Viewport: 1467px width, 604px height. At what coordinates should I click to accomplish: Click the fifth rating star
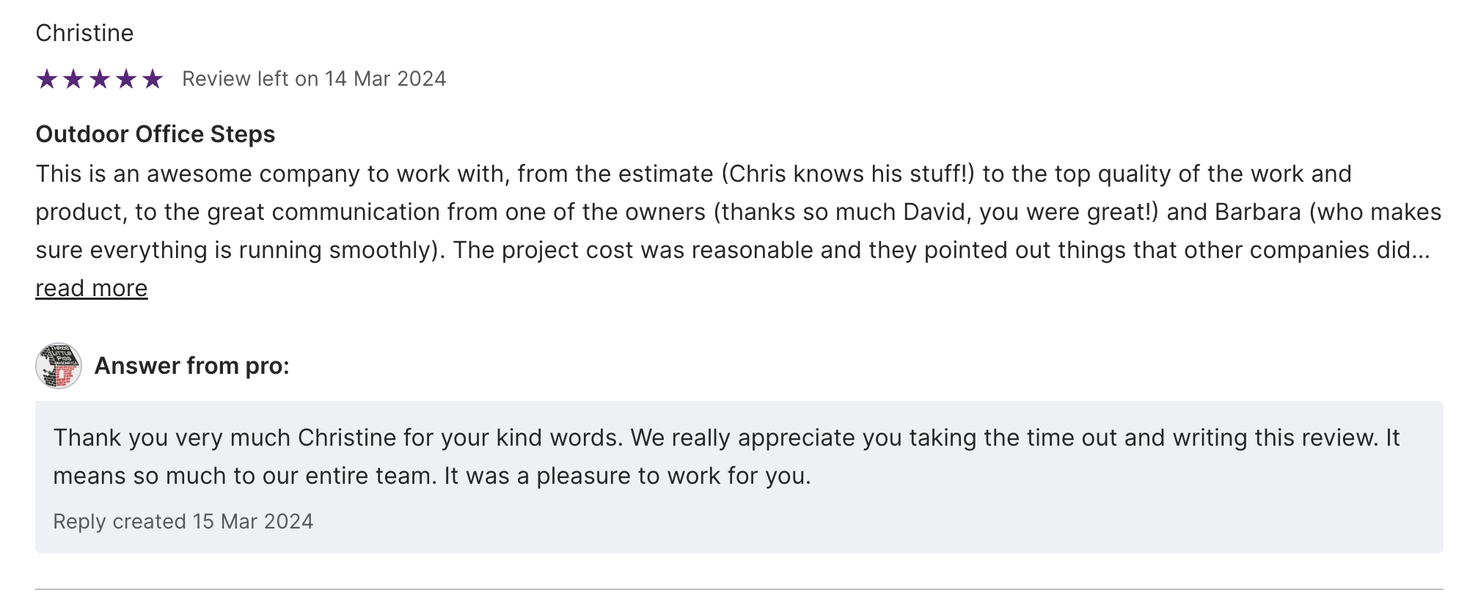(153, 78)
